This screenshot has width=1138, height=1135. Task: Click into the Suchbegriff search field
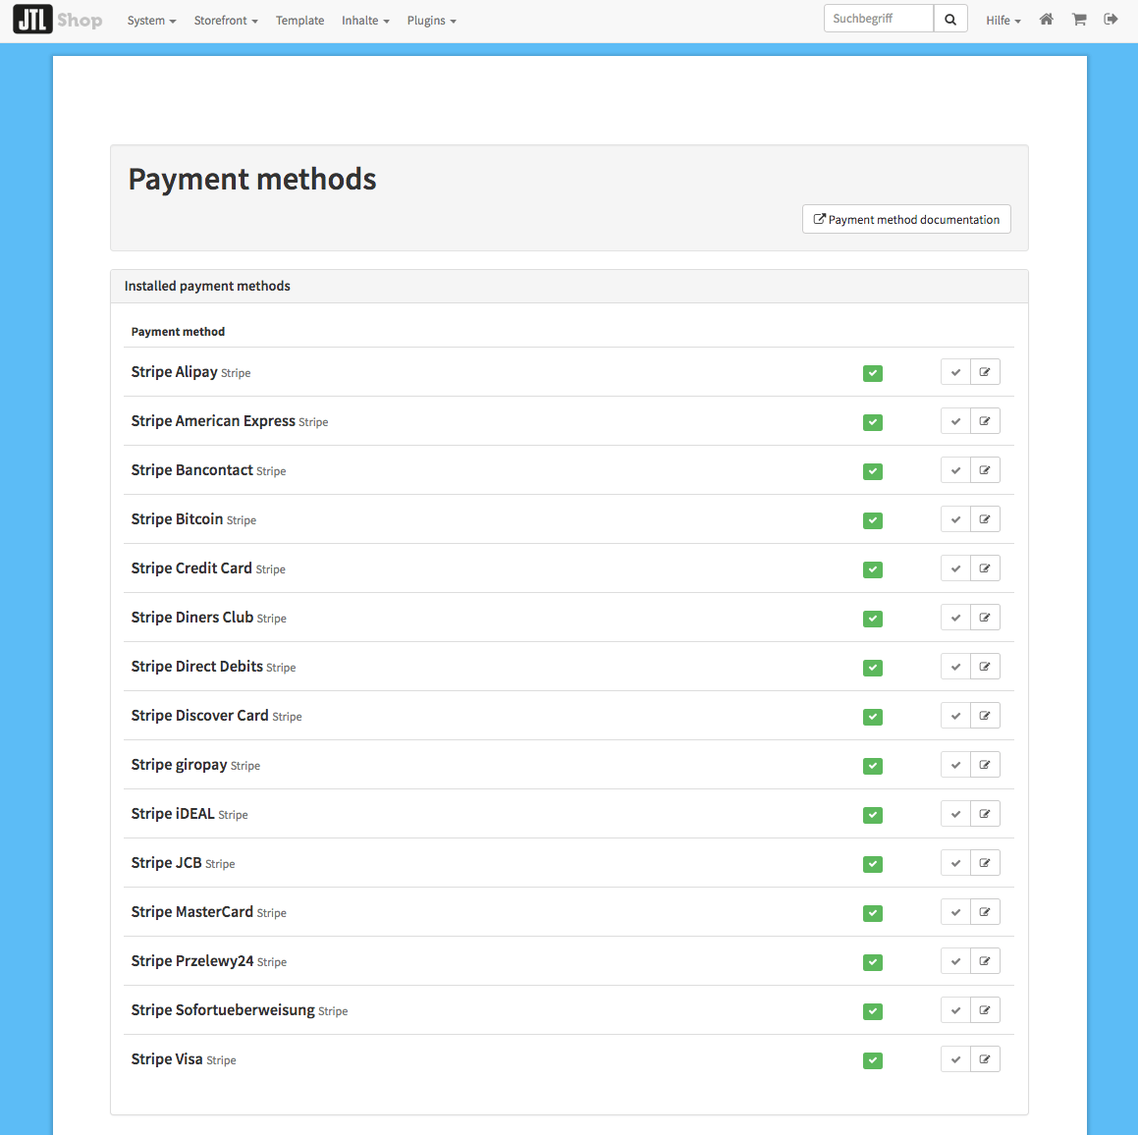(878, 19)
